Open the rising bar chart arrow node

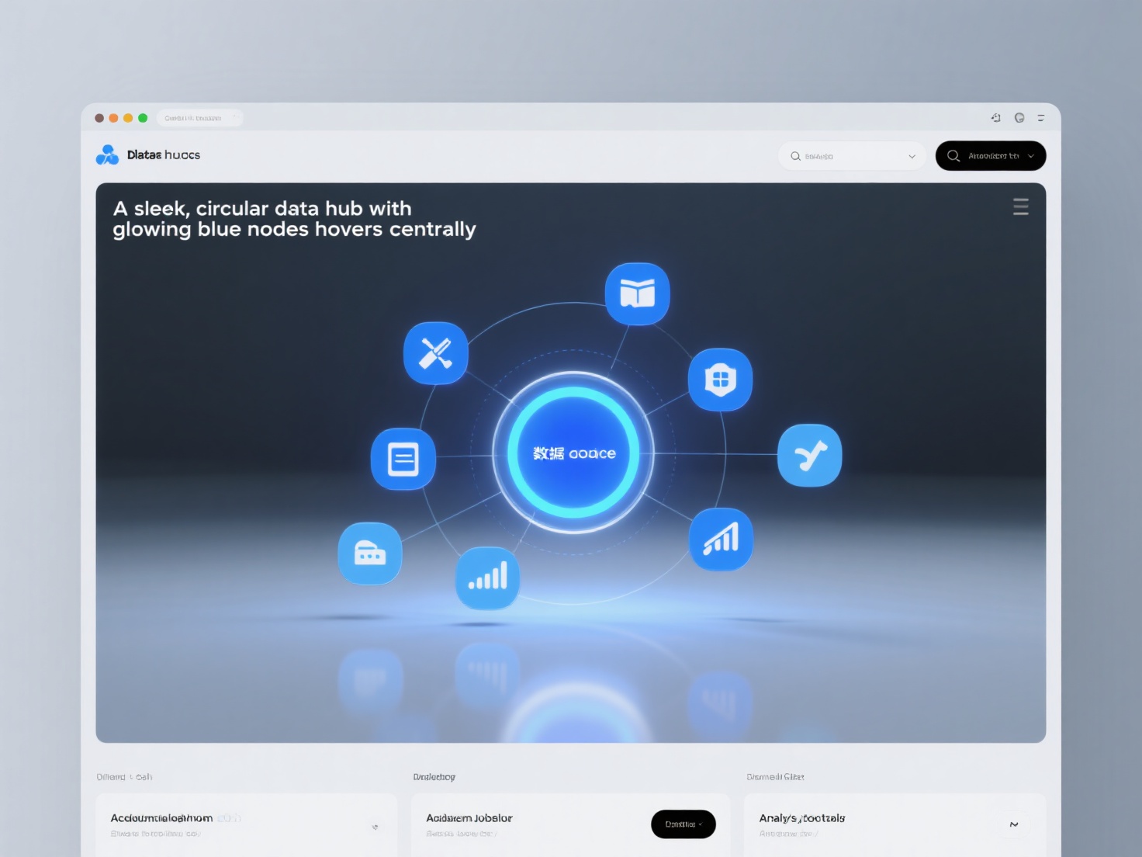pyautogui.click(x=721, y=540)
